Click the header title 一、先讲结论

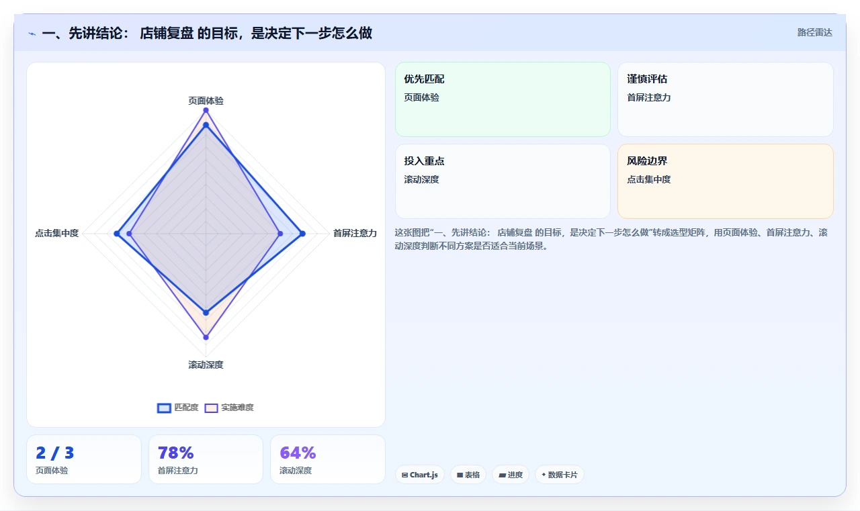207,33
